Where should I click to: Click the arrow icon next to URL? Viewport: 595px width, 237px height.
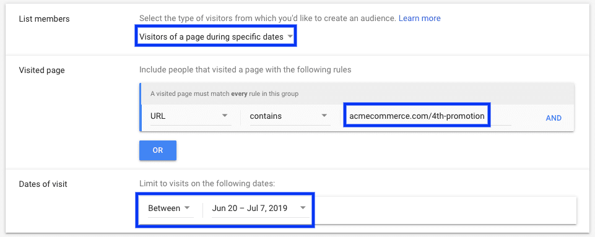(225, 116)
